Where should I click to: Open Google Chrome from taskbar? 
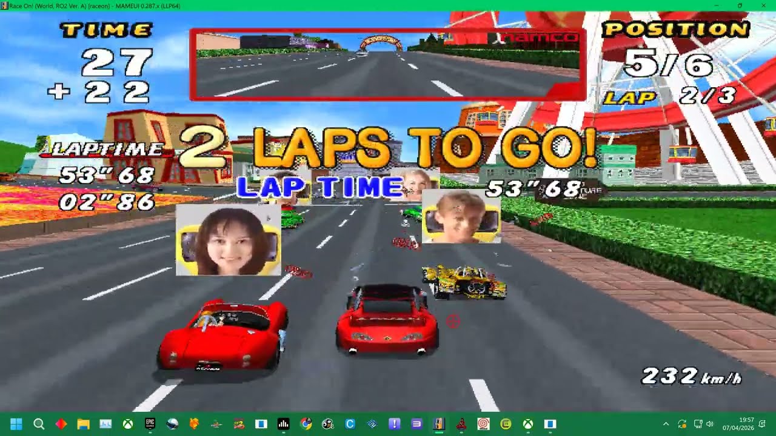[x=306, y=424]
